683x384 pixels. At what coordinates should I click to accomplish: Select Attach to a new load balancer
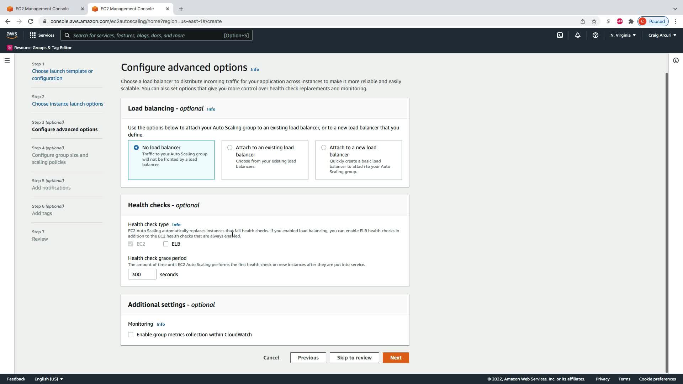point(323,148)
